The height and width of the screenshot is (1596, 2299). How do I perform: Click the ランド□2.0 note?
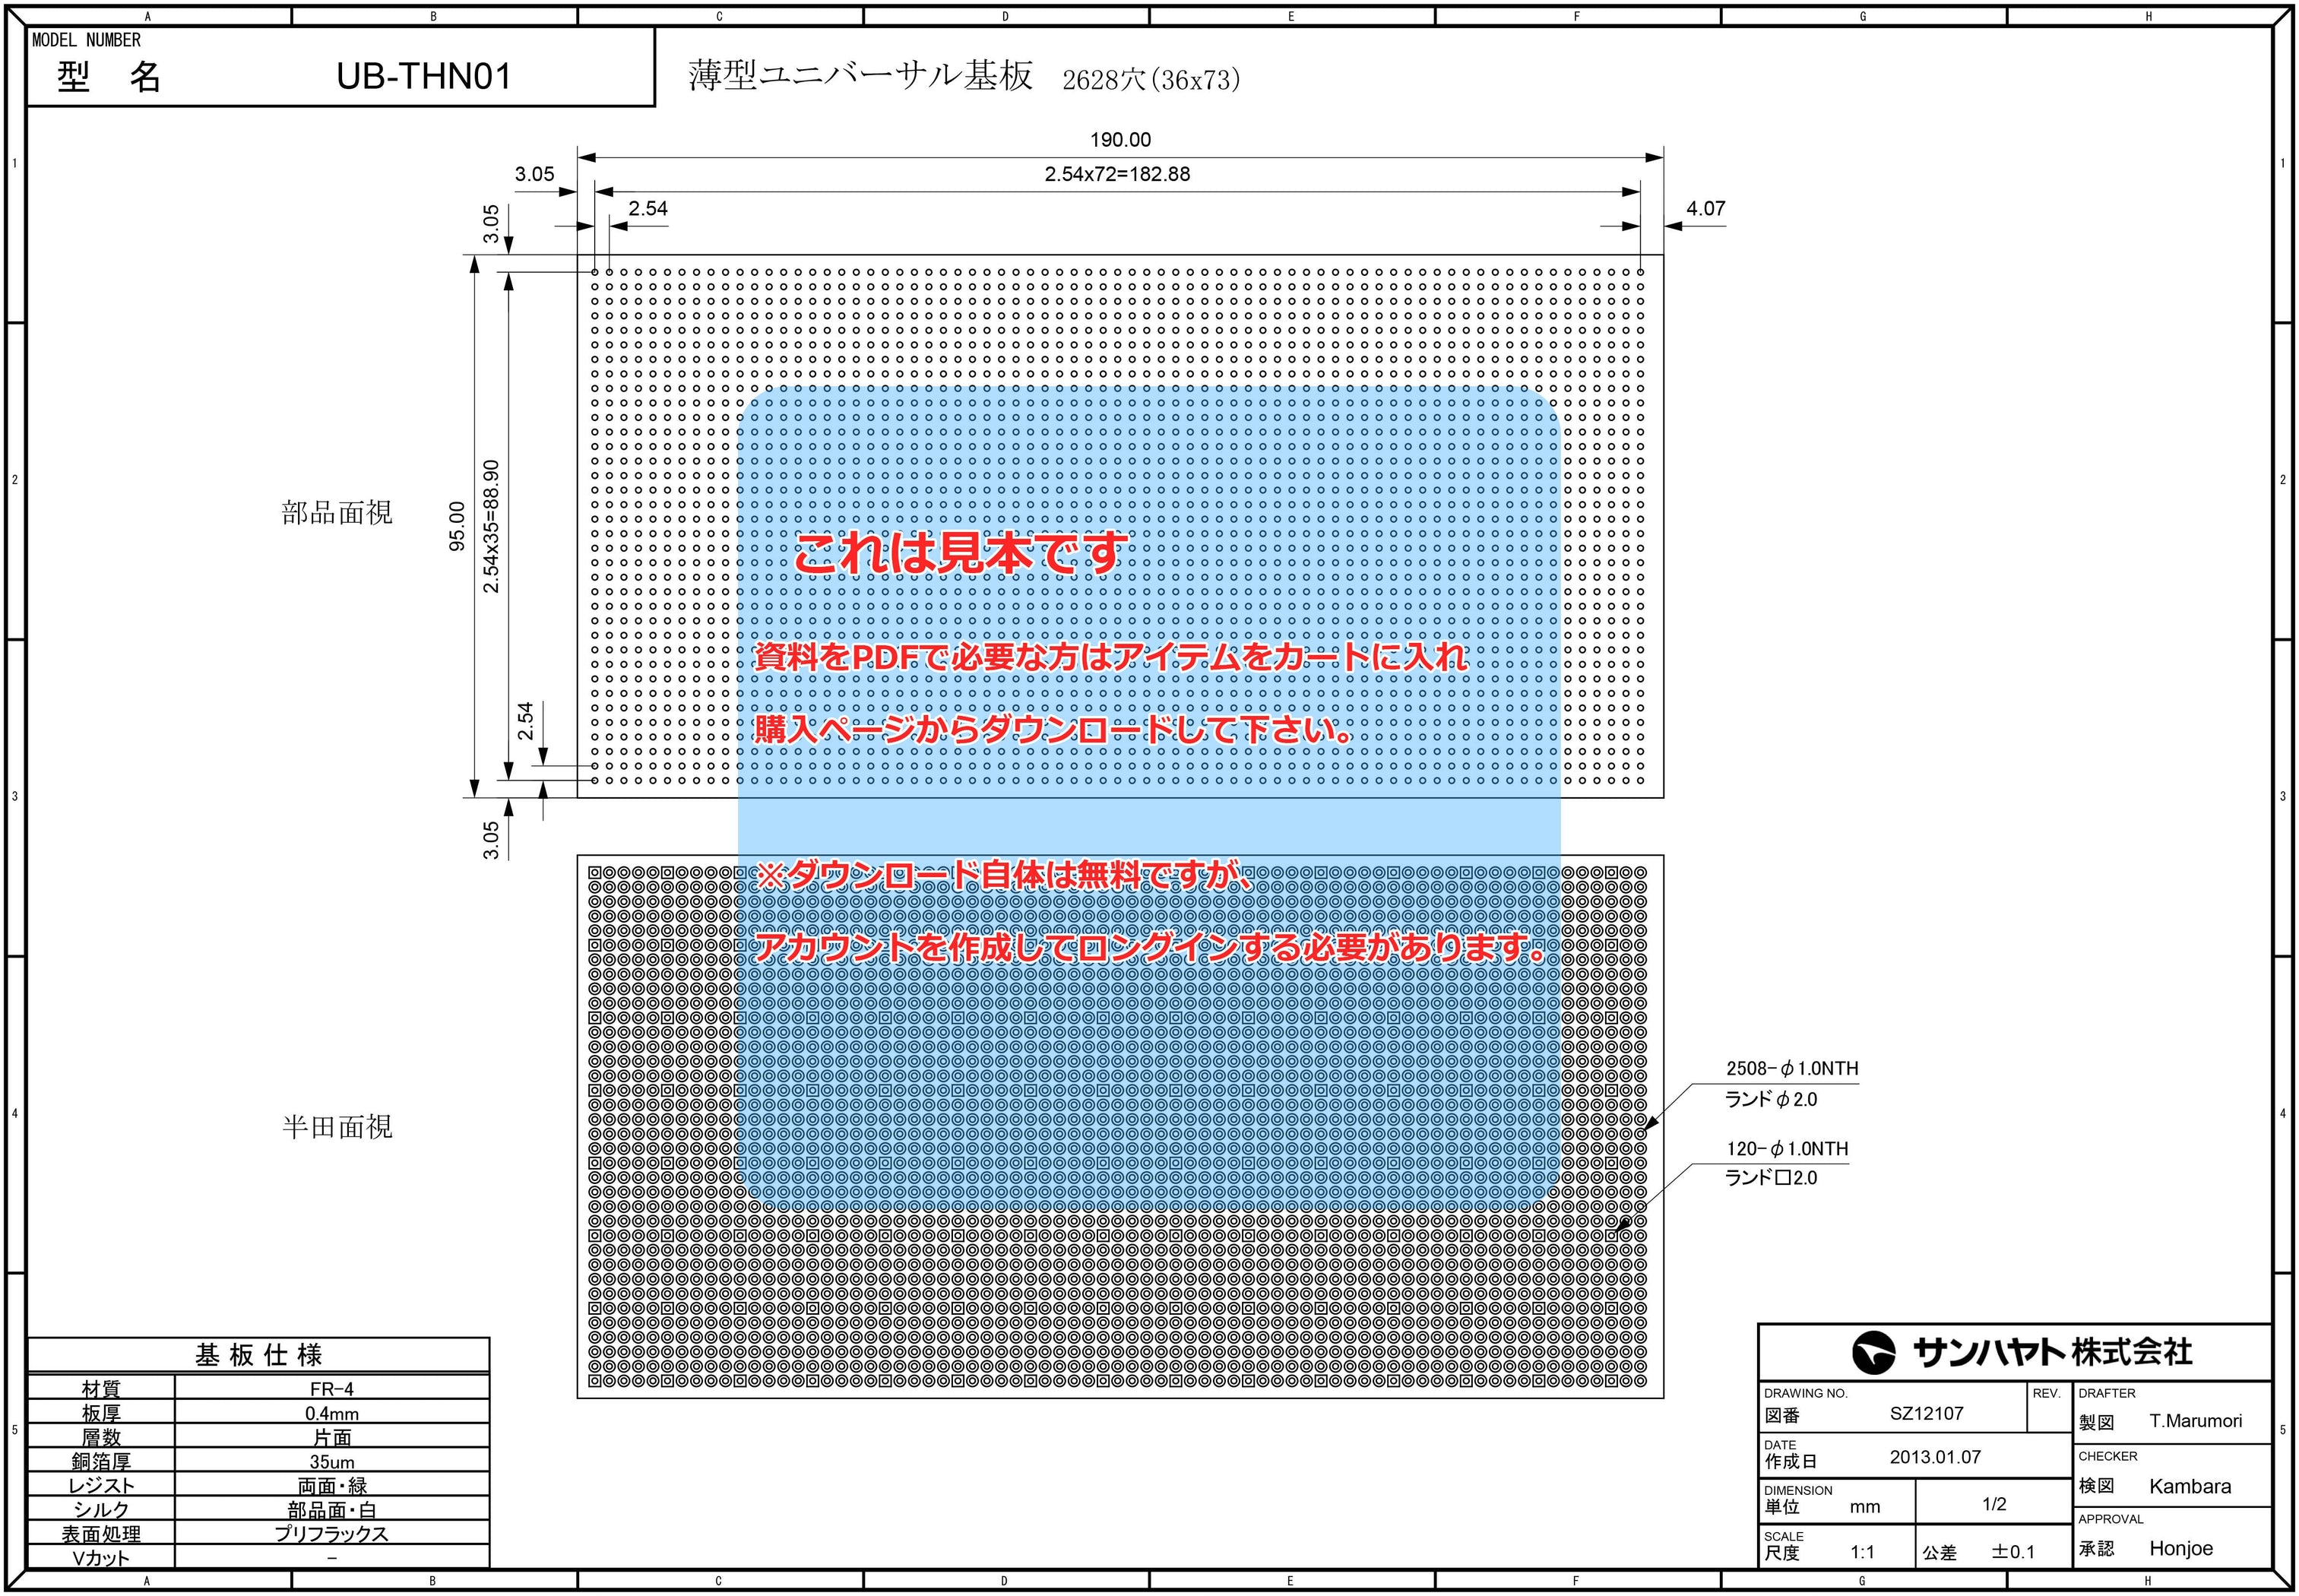click(x=1771, y=1178)
